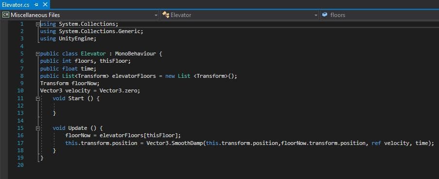Click on 'Transform floorNow;' line

pos(70,84)
